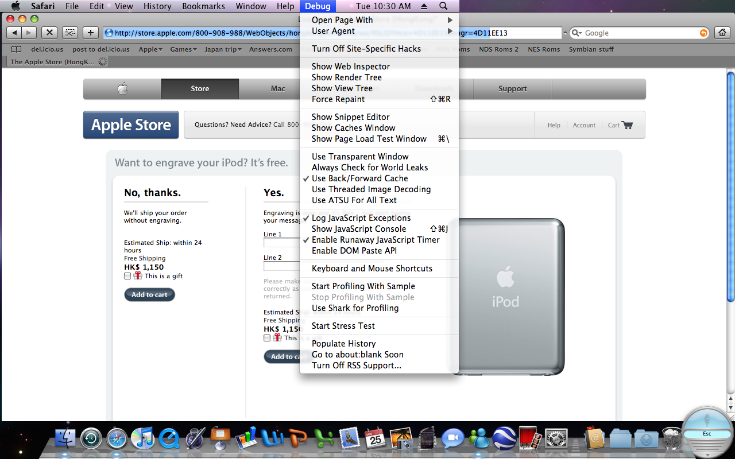
Task: Go forward with the toolbar arrow
Action: (x=29, y=33)
